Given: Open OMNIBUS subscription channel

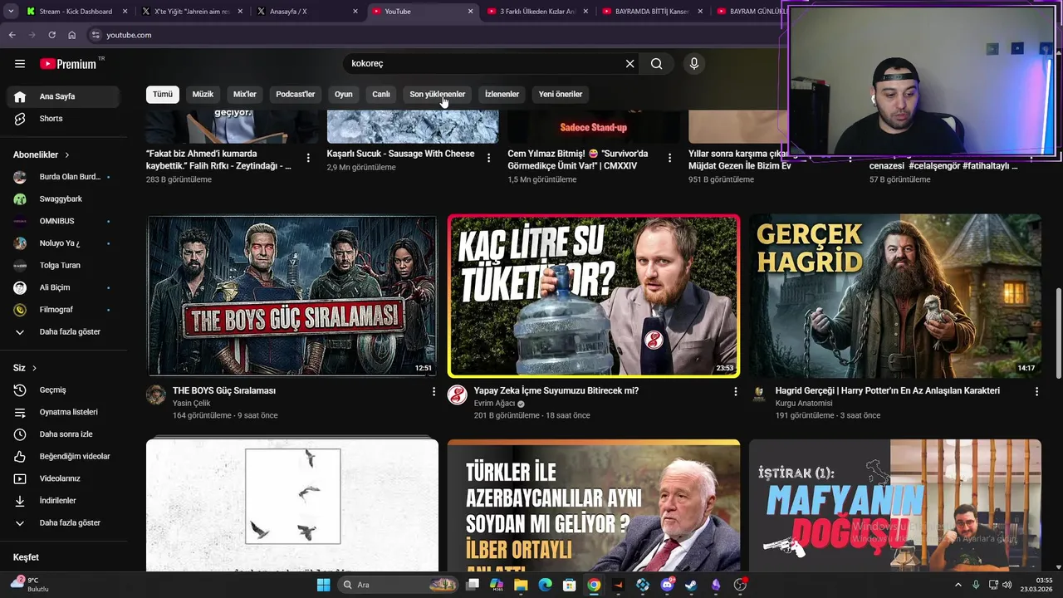Looking at the screenshot, I should tap(64, 221).
